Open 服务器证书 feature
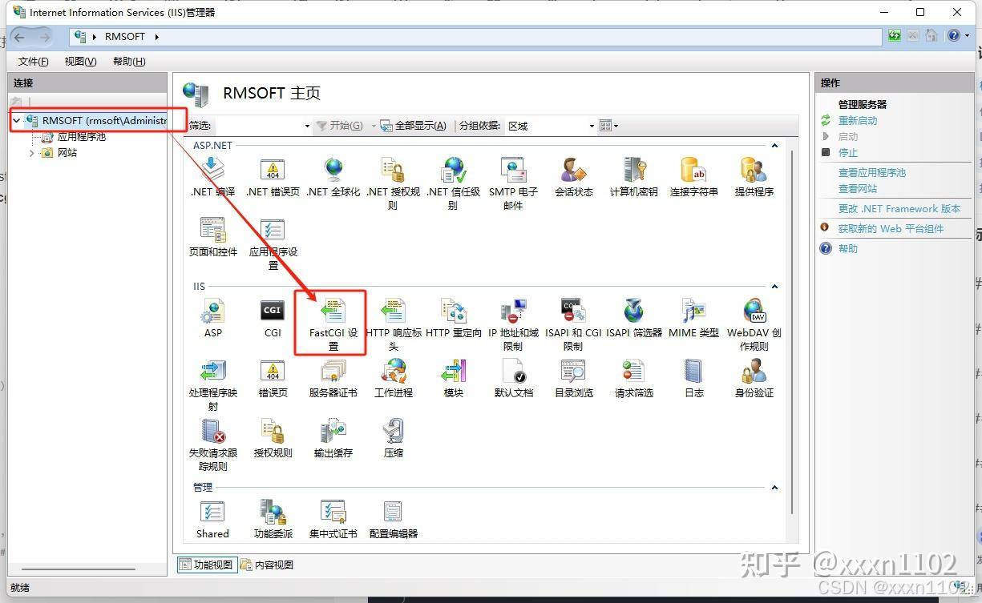 click(333, 379)
